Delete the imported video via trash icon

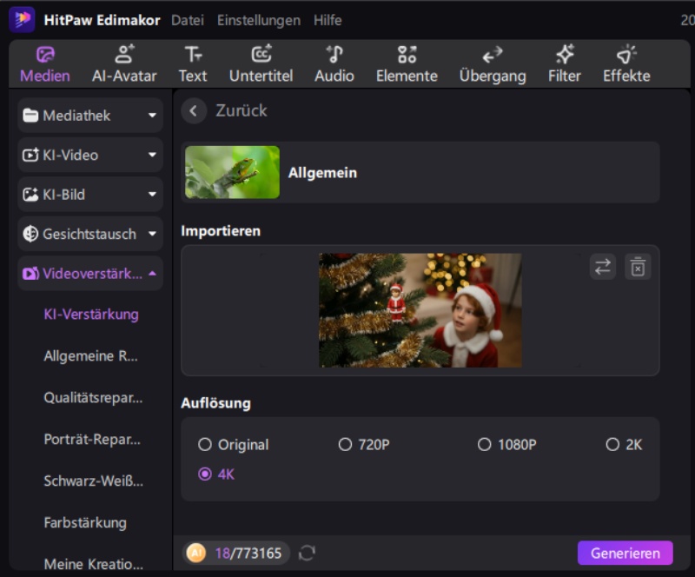(x=639, y=266)
